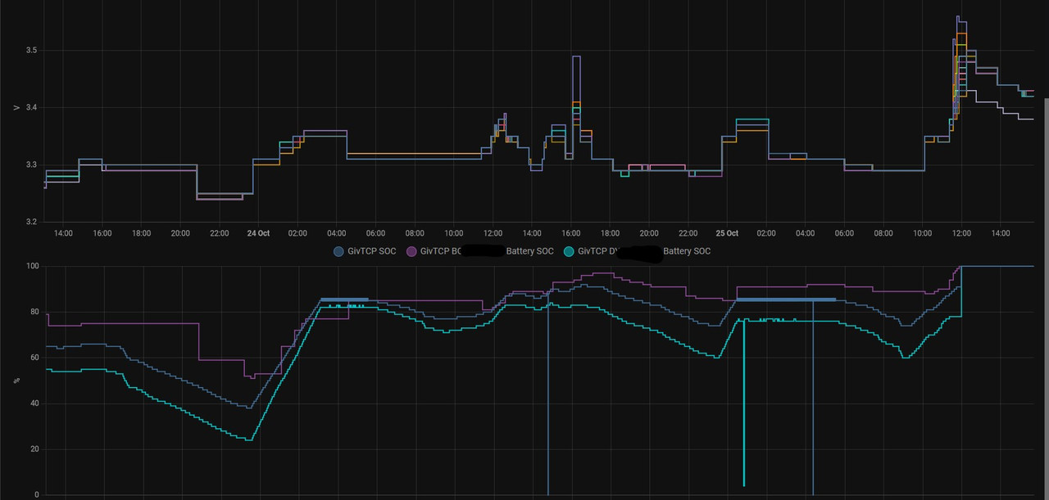Image resolution: width=1049 pixels, height=500 pixels.
Task: Click the V unit label on voltage axis
Action: click(x=16, y=106)
